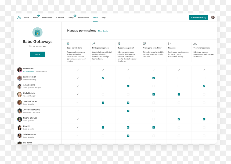Screen dimensions: 231x164
Task: Select Josephine Dubois's name
Action: tap(31, 110)
